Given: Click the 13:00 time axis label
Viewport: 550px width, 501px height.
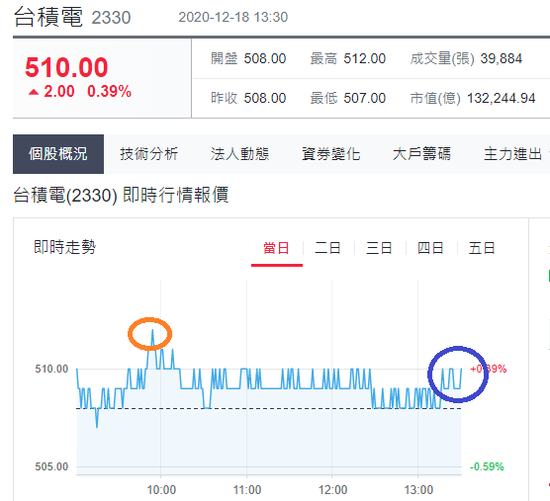Looking at the screenshot, I should pos(418,490).
